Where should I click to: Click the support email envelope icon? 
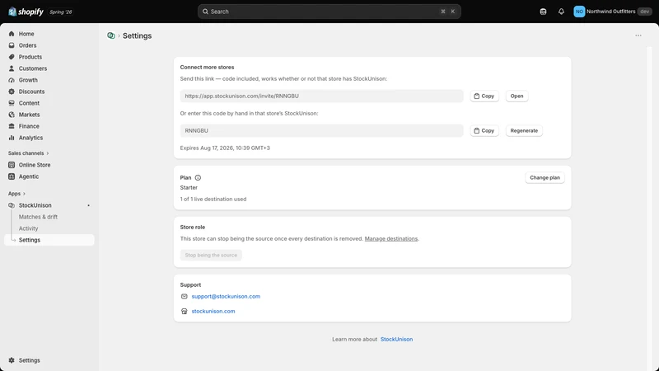(184, 297)
